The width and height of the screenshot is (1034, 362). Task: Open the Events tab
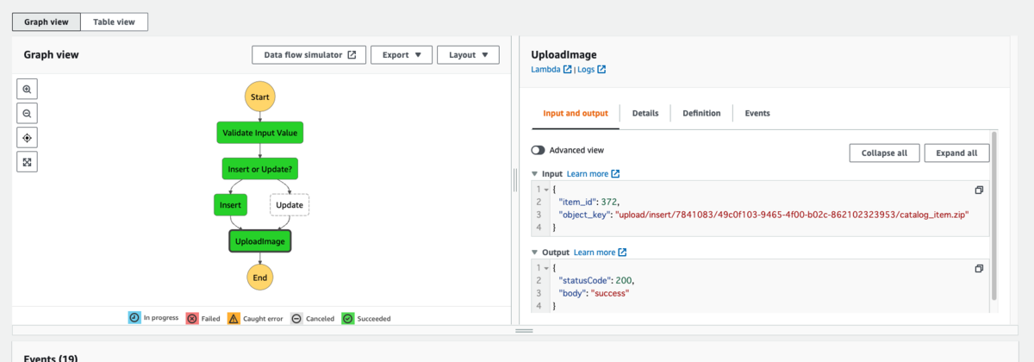(757, 113)
